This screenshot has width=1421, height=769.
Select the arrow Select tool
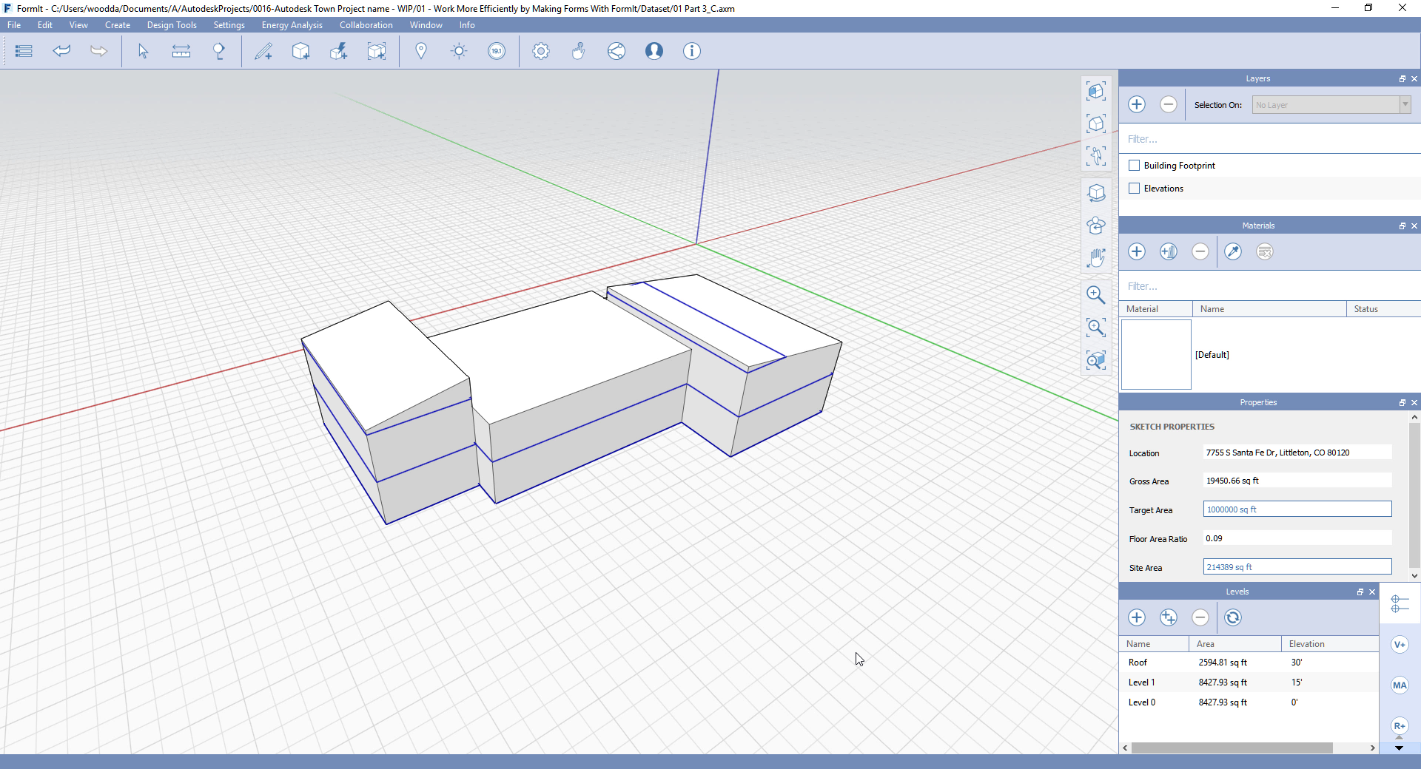tap(144, 51)
